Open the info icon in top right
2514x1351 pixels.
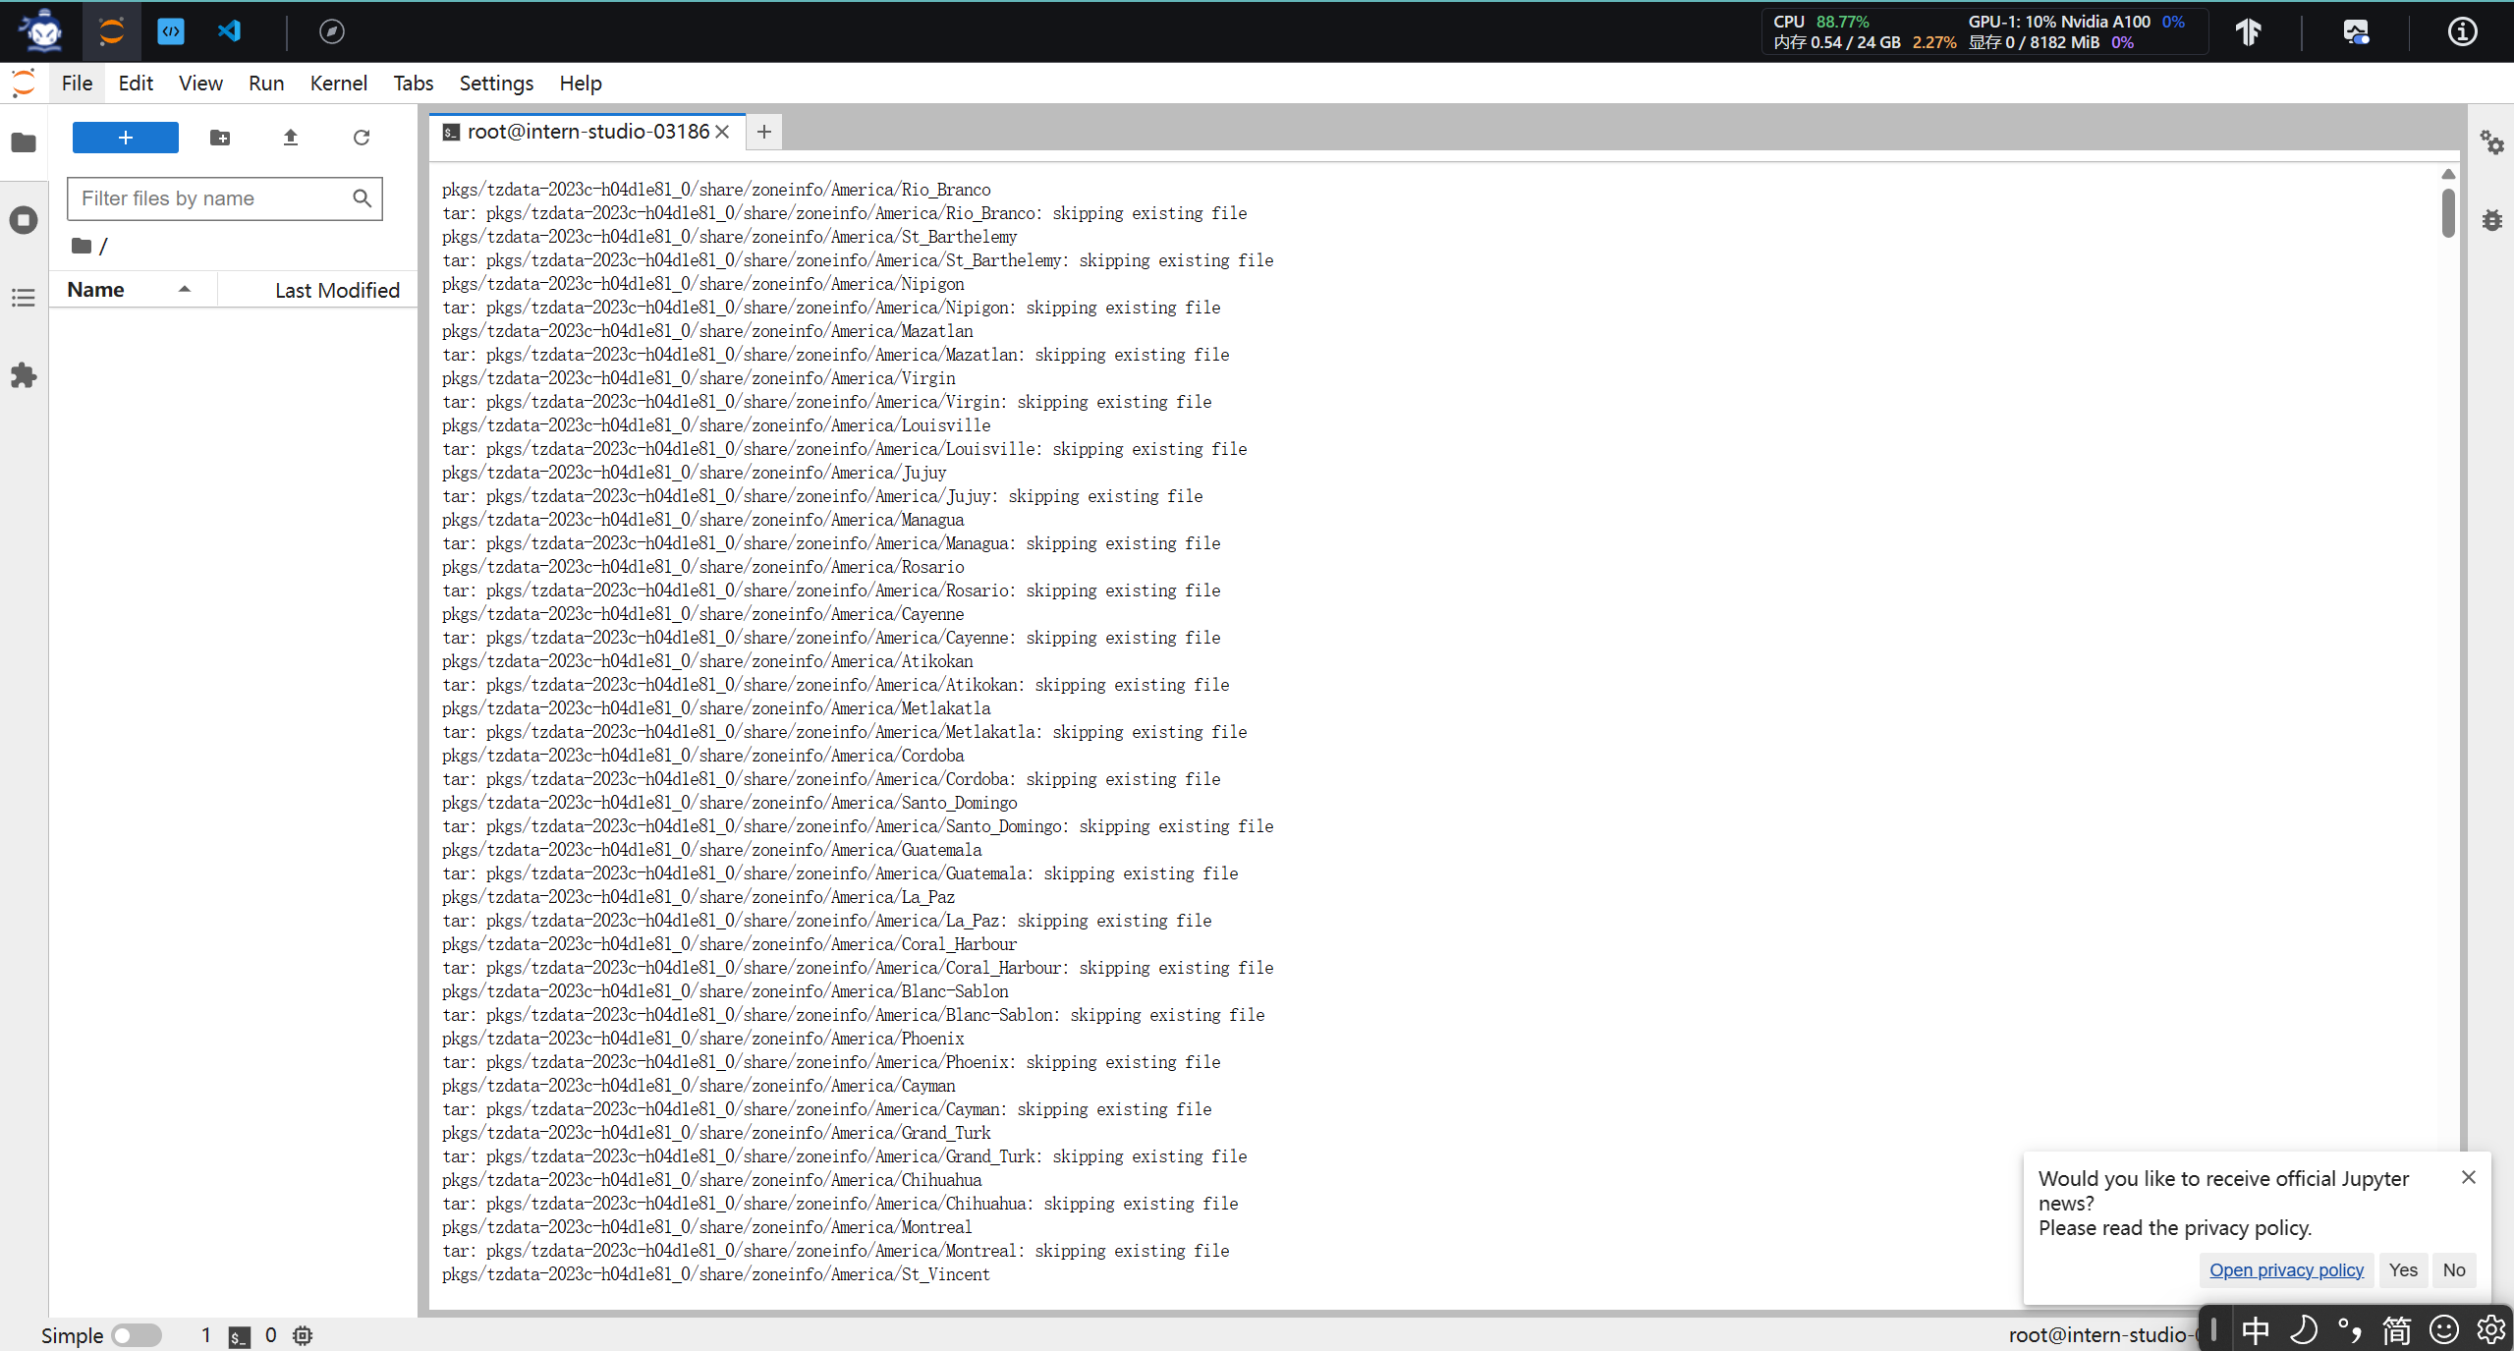pos(2462,31)
